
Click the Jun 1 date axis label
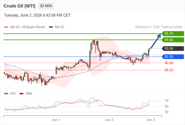click(x=56, y=120)
